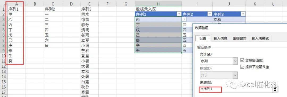Click cell containing 大暑
Viewport: 287px width, 97px height.
(x=89, y=66)
